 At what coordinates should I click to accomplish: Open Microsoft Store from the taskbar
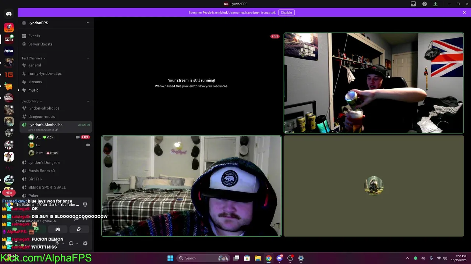pyautogui.click(x=247, y=258)
